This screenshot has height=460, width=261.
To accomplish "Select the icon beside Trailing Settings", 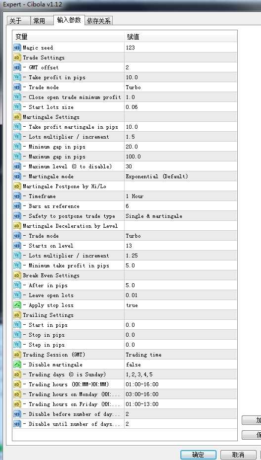I will coord(17,315).
